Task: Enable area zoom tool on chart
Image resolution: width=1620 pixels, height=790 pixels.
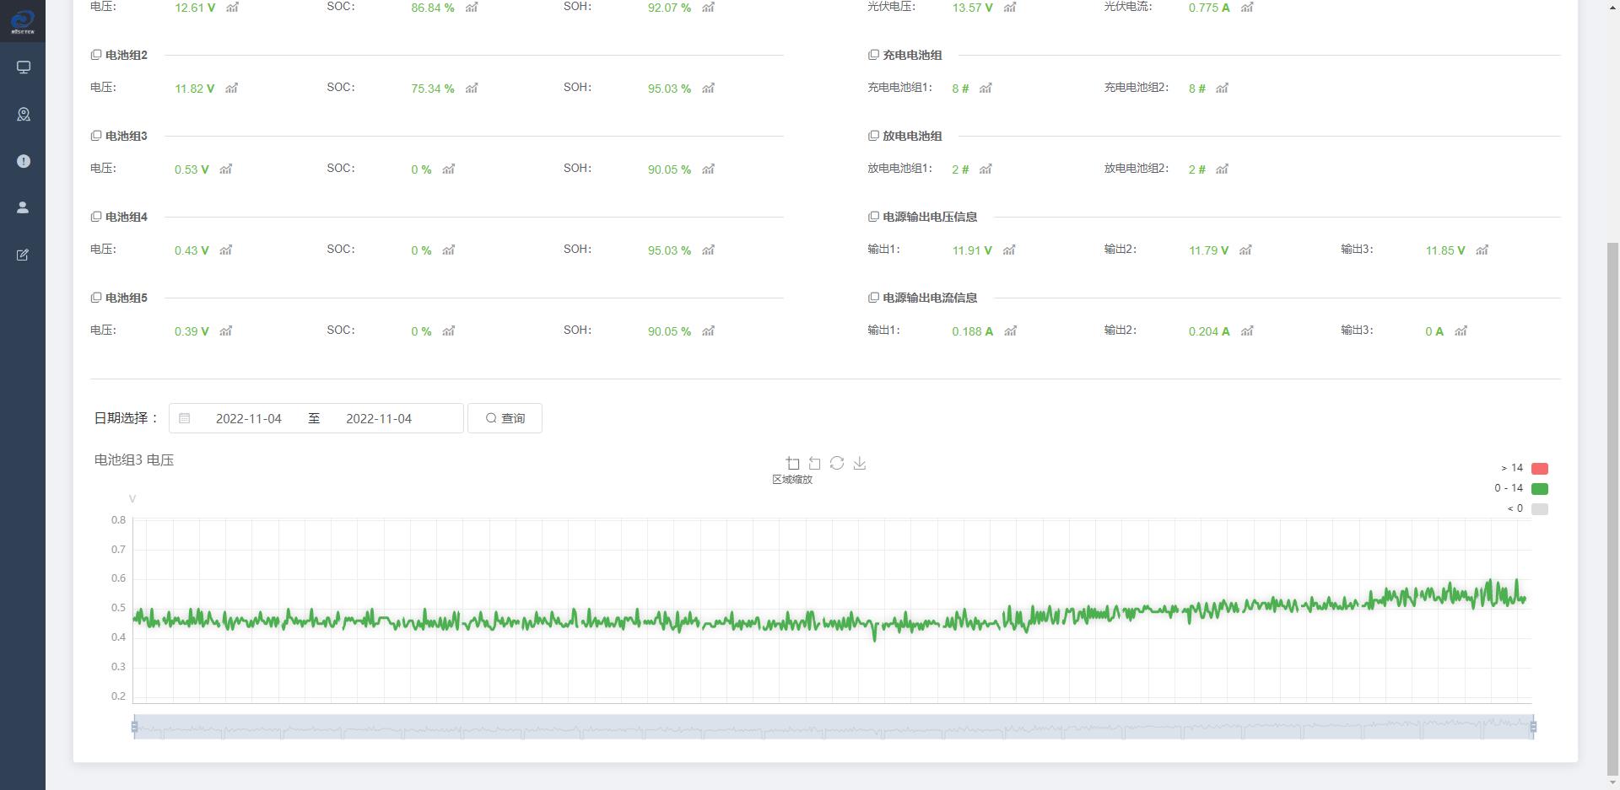Action: [792, 464]
